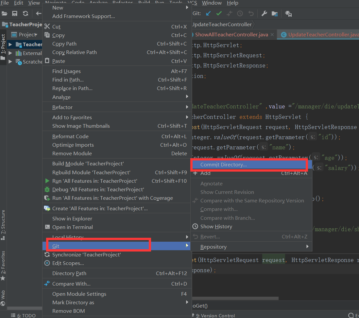Open Edit Scopes from context menu
359x318 pixels.
pyautogui.click(x=117, y=263)
